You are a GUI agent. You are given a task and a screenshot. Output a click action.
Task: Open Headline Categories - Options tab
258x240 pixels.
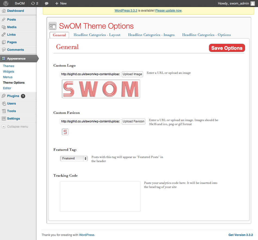[206, 35]
